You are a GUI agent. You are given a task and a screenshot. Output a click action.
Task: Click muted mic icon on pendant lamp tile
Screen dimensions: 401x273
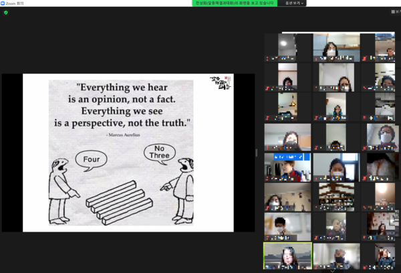pos(268,118)
